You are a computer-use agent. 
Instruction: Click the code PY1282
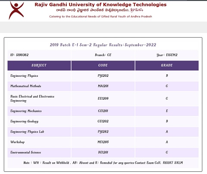103,132
